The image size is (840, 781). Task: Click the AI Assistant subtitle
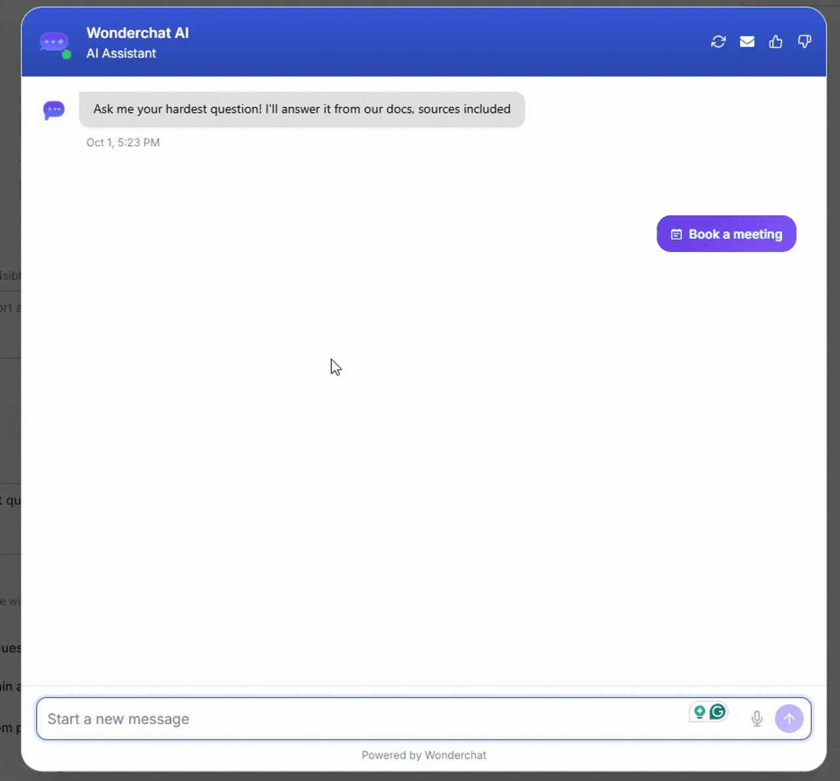tap(121, 54)
